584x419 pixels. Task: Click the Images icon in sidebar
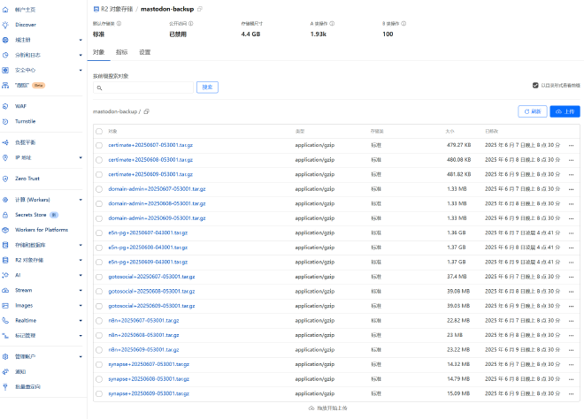click(5, 306)
